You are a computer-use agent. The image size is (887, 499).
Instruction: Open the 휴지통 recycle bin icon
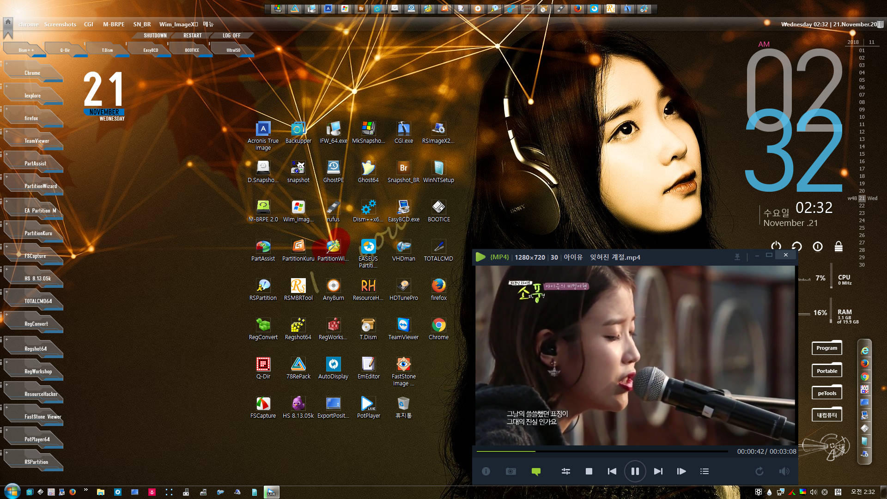403,408
